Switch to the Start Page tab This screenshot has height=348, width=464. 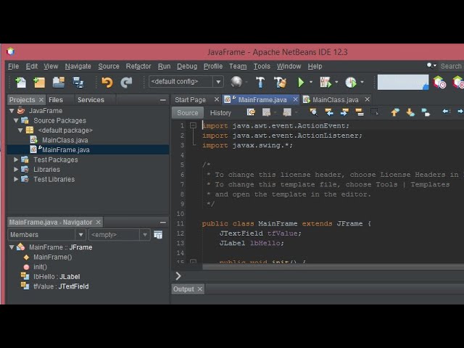190,100
